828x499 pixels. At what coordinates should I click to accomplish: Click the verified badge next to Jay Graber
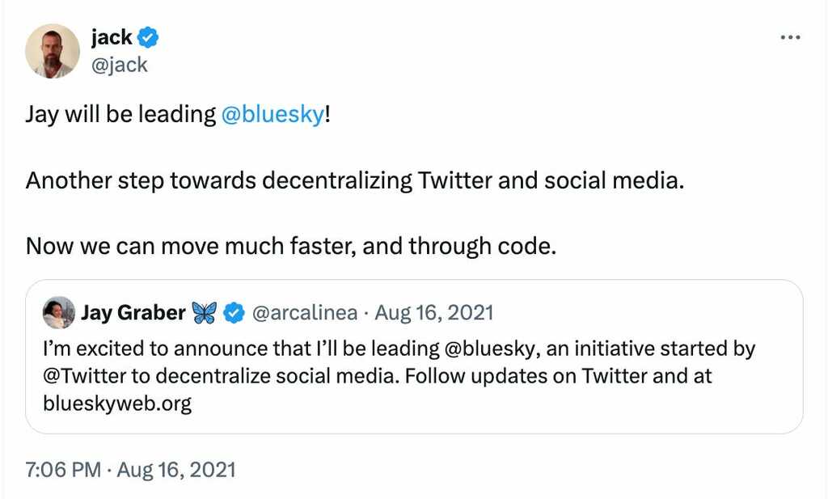click(x=234, y=313)
